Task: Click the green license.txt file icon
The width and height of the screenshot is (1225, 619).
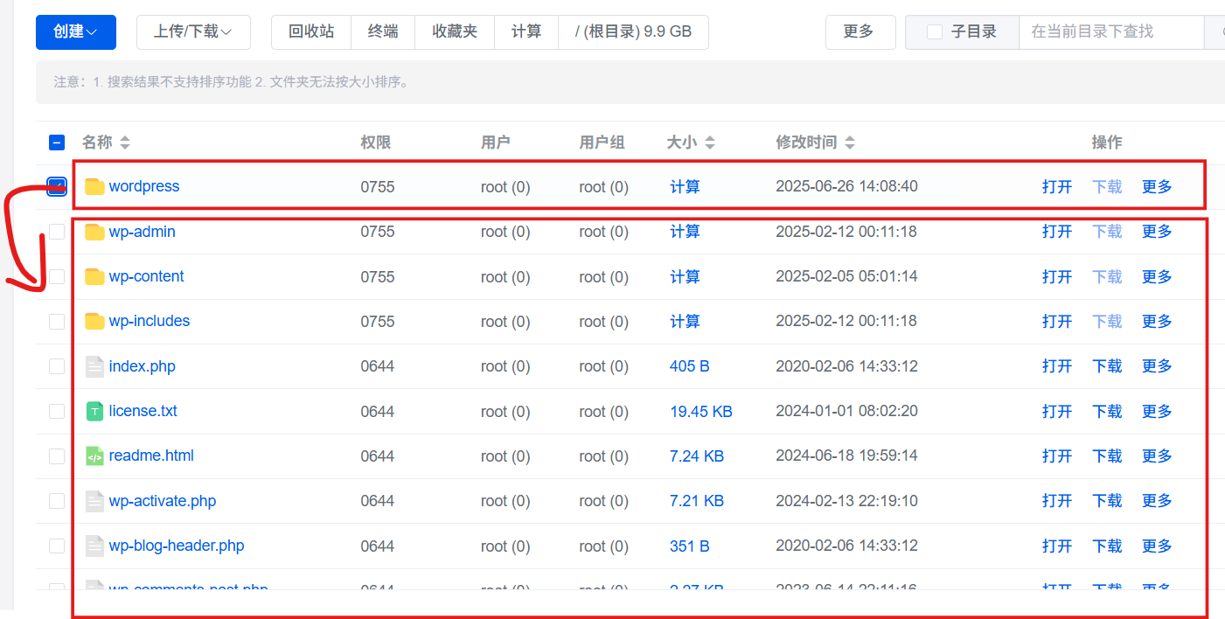Action: coord(94,411)
